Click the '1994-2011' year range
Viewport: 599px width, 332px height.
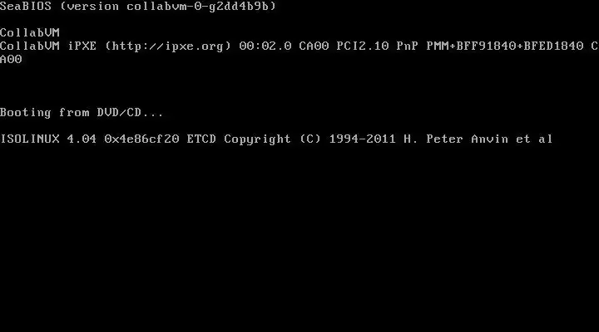(363, 139)
